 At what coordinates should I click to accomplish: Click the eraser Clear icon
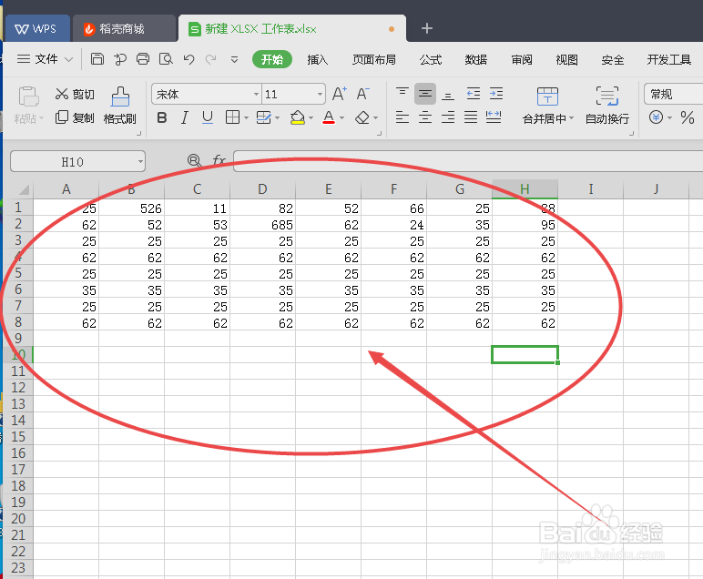coord(362,117)
